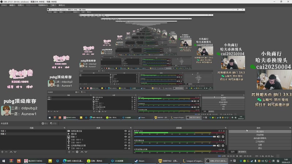This screenshot has width=292, height=164.
Task: Open the 视频采集设备 mixer channel gear menu
Action: pos(223,145)
